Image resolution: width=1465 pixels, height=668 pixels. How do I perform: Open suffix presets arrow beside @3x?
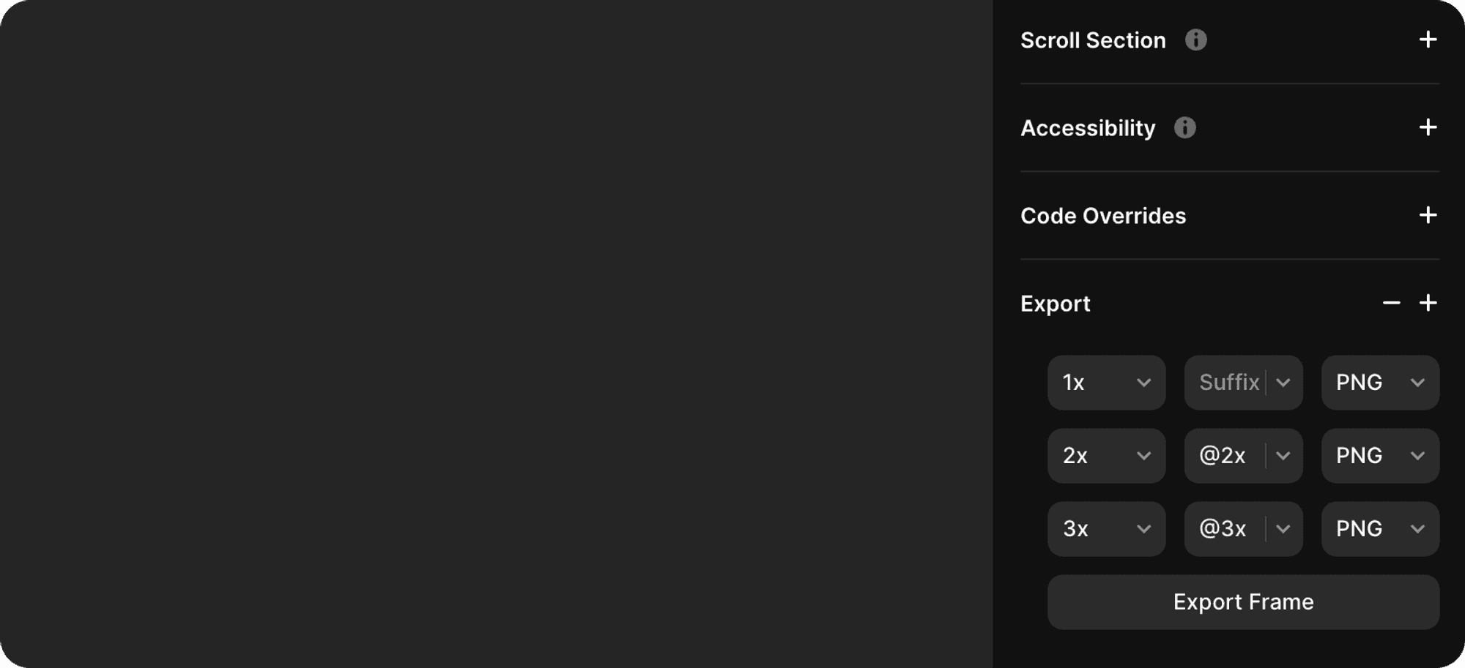(1283, 529)
